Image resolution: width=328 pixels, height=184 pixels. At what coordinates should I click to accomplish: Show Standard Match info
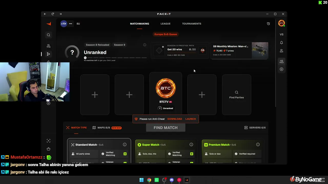click(x=125, y=145)
